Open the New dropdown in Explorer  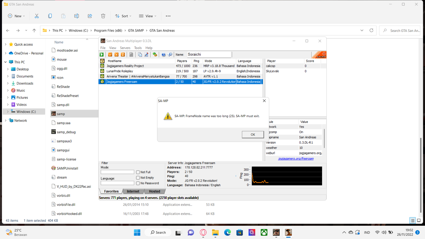coord(16,16)
